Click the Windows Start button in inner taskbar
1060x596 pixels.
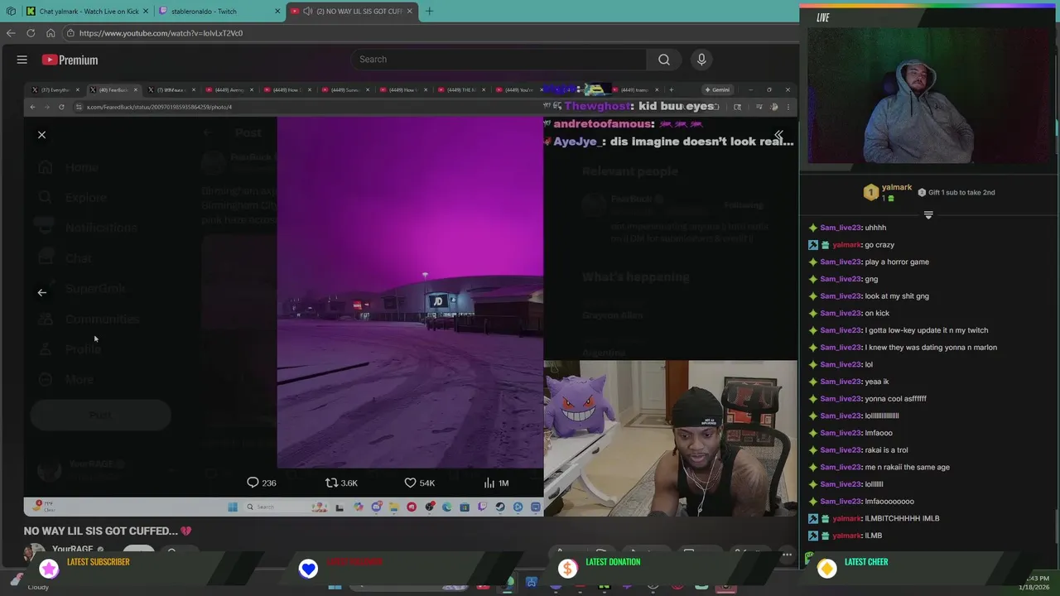233,507
